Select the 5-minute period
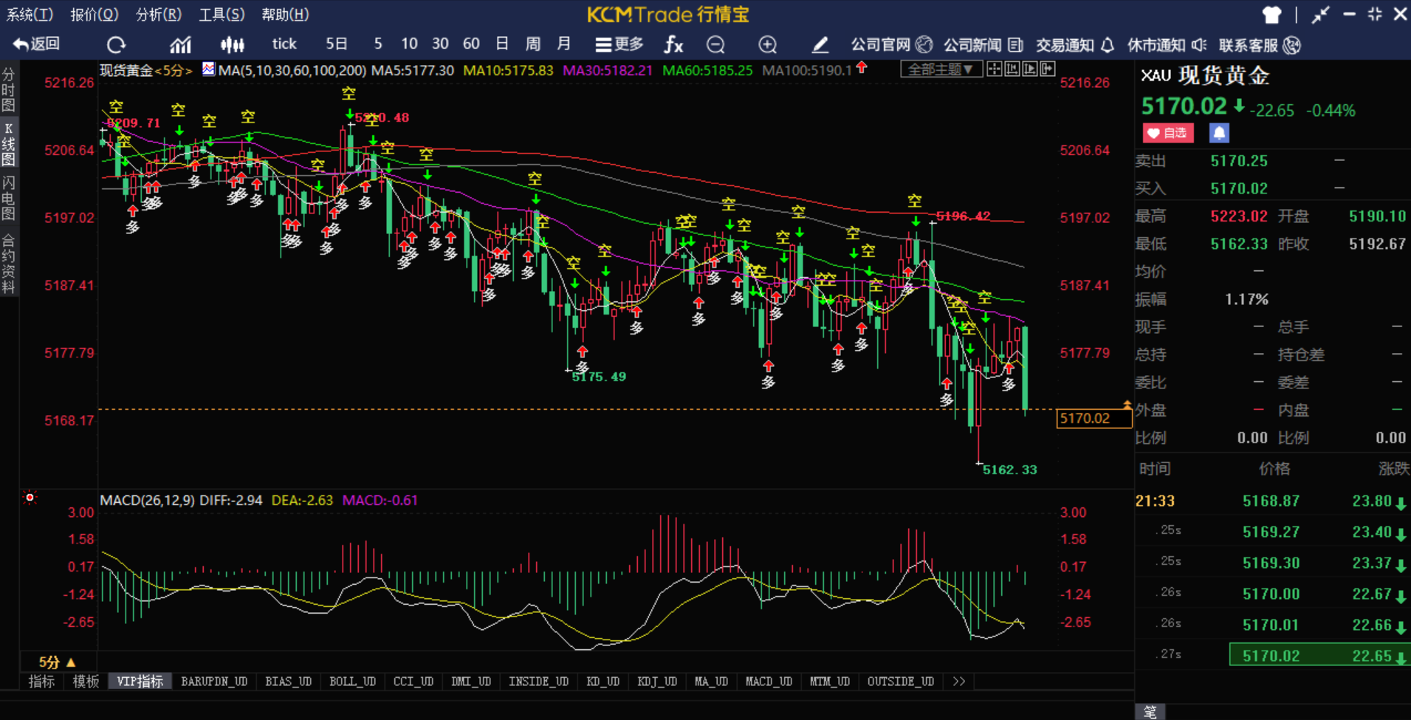The image size is (1411, 720). (x=378, y=44)
